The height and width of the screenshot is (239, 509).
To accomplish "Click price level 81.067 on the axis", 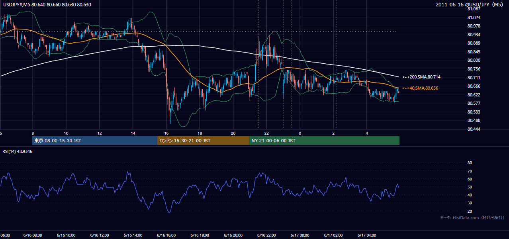I will coord(474,9).
